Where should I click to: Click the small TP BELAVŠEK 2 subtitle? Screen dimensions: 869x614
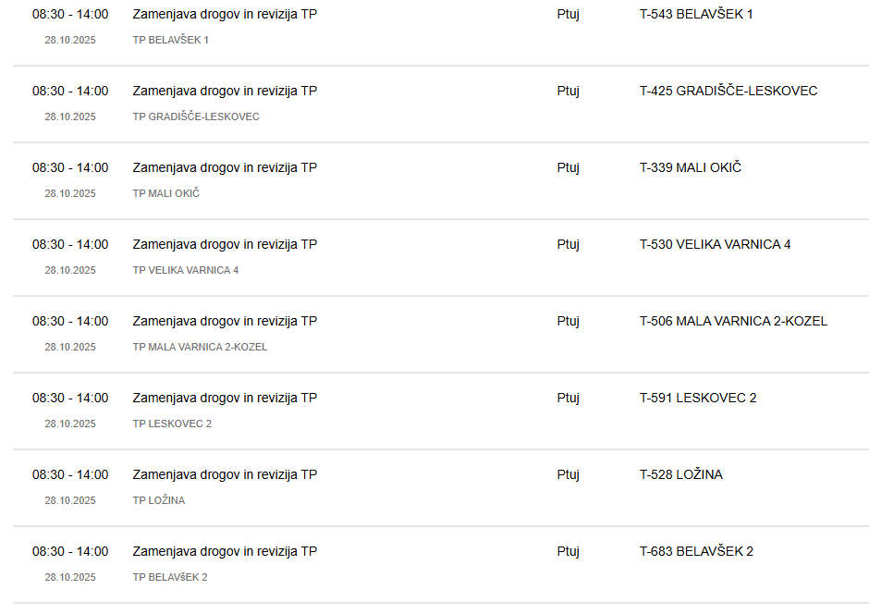point(170,577)
